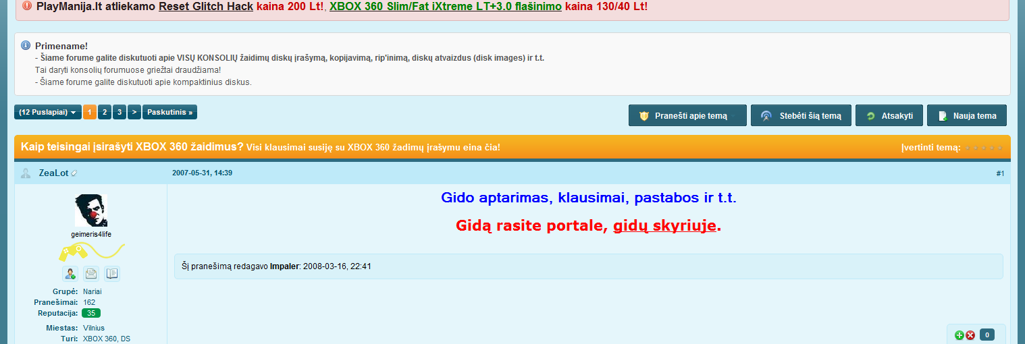The height and width of the screenshot is (344, 1025).
Task: Click the user title geimeris4life
Action: (x=91, y=234)
